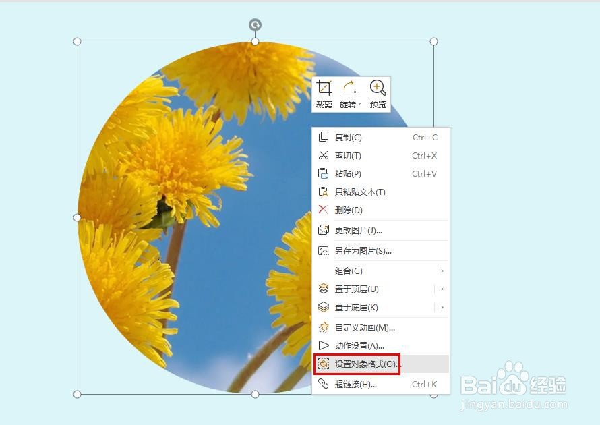This screenshot has width=600, height=425.
Task: Click the copy icon beside 复制(C)
Action: coord(322,136)
